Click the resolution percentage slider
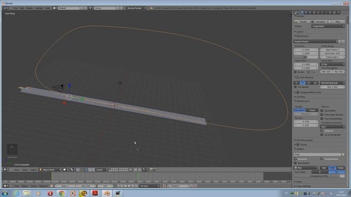The height and width of the screenshot is (197, 351). [306, 57]
